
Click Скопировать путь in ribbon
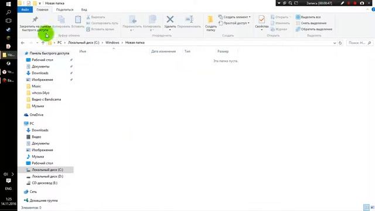click(x=102, y=23)
